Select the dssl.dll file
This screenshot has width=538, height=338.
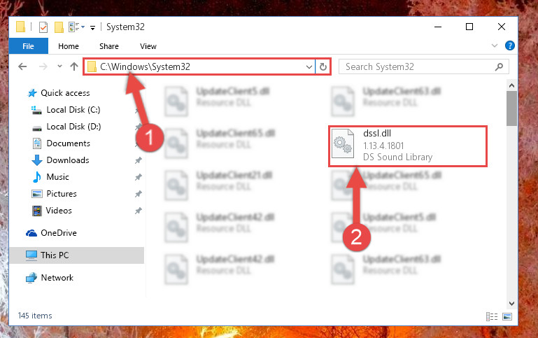[x=408, y=146]
